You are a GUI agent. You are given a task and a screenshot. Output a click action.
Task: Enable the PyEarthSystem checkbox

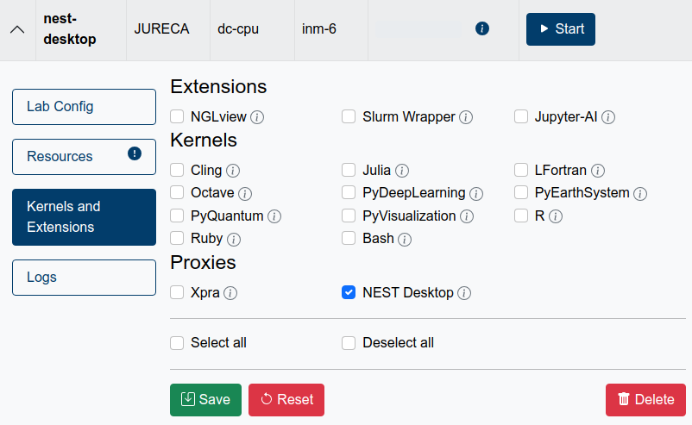tap(521, 192)
